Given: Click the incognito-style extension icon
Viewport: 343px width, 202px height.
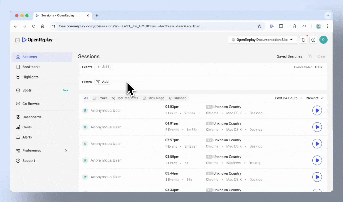Looking at the screenshot, I should [x=295, y=26].
